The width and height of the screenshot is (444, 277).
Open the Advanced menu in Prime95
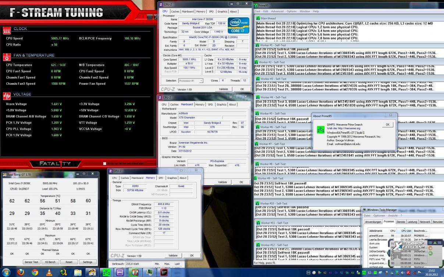tap(277, 11)
